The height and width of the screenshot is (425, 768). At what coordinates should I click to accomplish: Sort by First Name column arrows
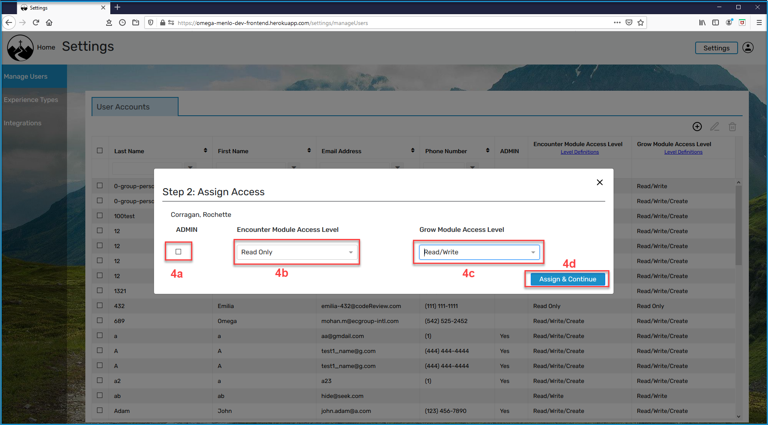(309, 150)
